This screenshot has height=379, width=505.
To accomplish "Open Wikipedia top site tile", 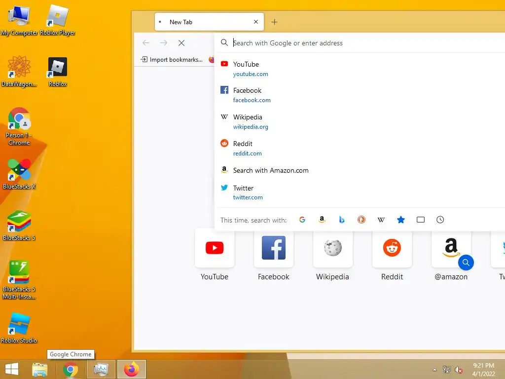I will [333, 255].
